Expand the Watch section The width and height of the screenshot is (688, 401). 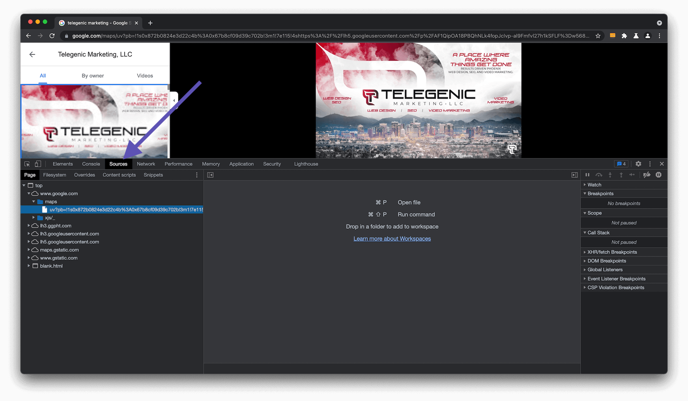594,185
